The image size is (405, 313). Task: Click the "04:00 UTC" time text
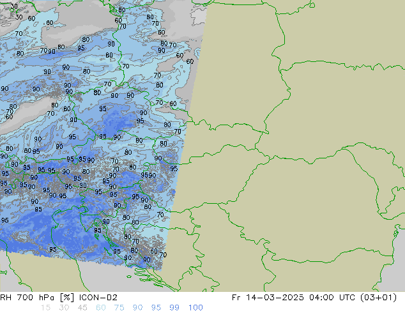click(x=333, y=298)
